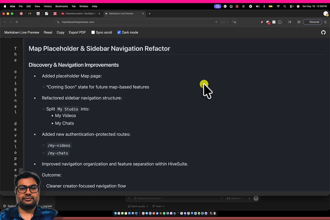This screenshot has width=330, height=220.
Task: Click the '/my-chats' code text
Action: pyautogui.click(x=58, y=153)
